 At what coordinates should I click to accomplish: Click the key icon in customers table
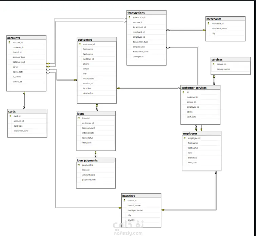[x=80, y=44]
